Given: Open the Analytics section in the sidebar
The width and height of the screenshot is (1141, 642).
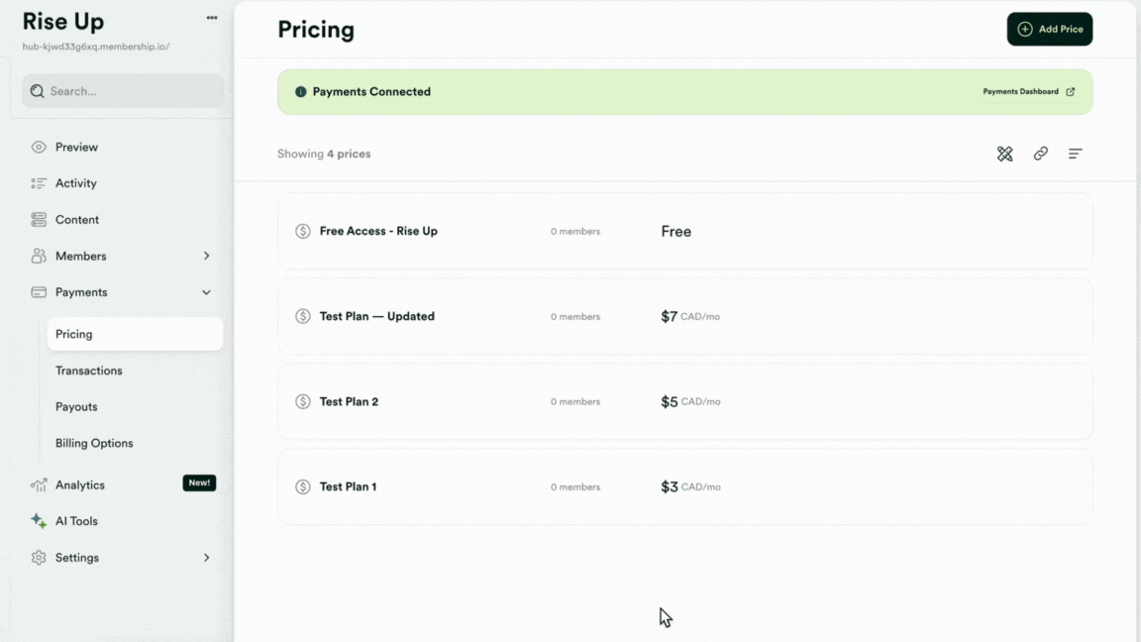Looking at the screenshot, I should click(79, 484).
